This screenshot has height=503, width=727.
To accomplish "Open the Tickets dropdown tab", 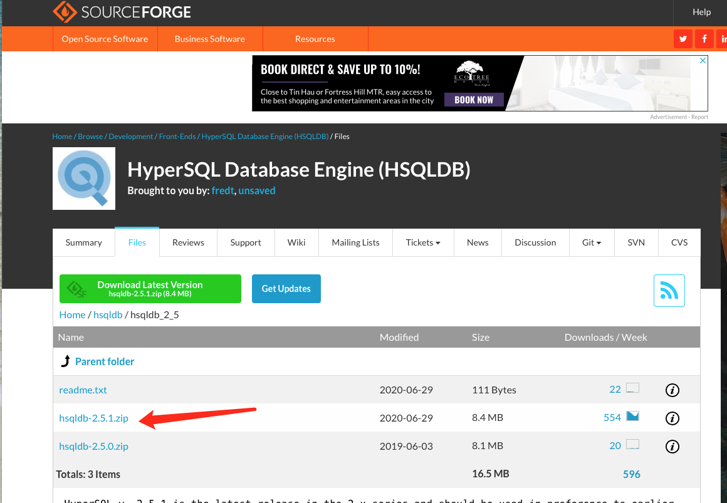I will point(423,242).
